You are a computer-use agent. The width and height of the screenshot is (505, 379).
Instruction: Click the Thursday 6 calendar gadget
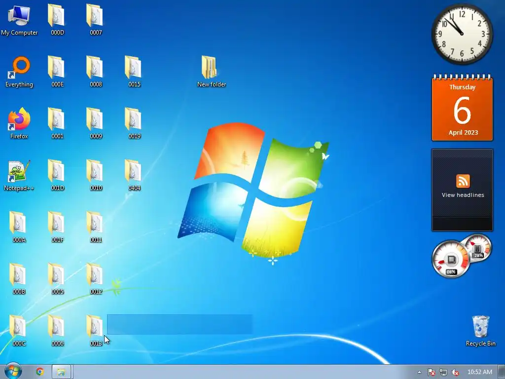tap(462, 108)
